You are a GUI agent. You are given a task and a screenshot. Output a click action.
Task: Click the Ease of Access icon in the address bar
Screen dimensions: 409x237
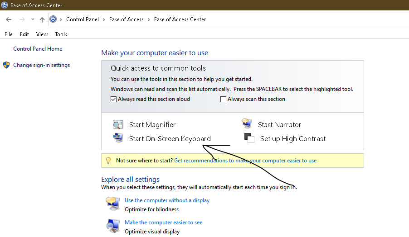(x=53, y=19)
